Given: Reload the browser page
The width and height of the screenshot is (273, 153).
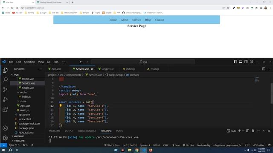Looking at the screenshot, I should click(12, 8).
